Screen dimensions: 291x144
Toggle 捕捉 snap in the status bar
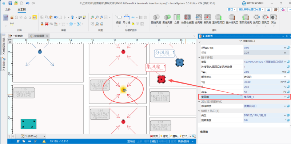(x=154, y=141)
